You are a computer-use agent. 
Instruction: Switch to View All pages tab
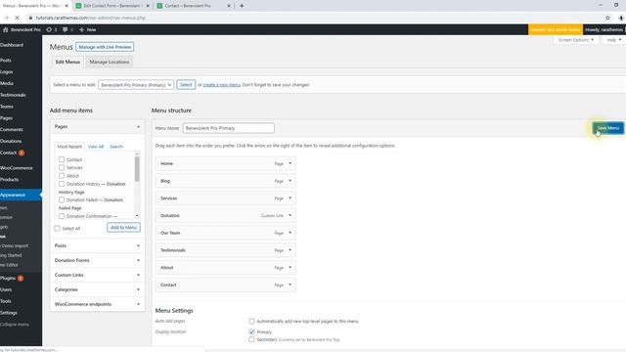click(96, 147)
